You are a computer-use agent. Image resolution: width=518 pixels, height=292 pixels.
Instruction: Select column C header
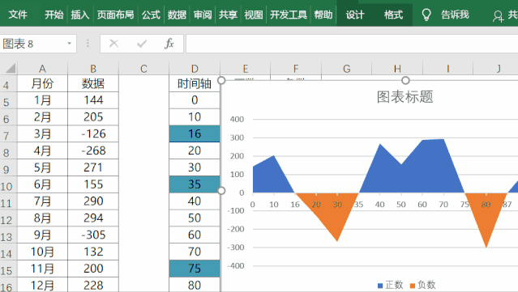tap(143, 69)
